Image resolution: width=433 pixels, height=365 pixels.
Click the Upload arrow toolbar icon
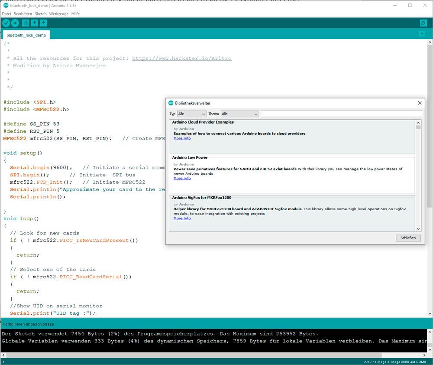(x=15, y=23)
